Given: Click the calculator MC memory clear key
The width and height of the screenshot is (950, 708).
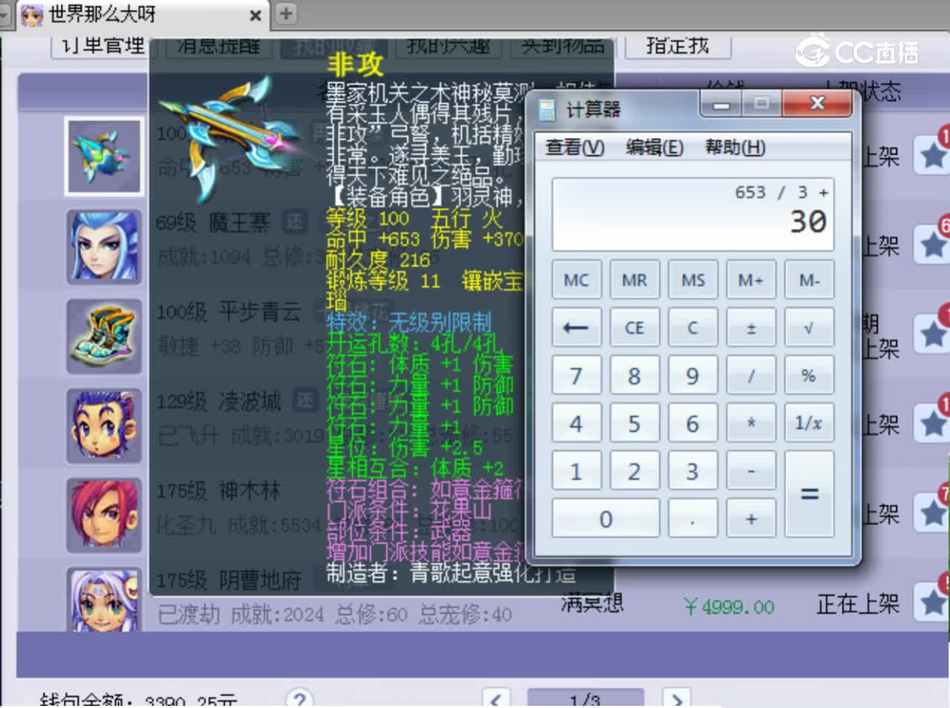Looking at the screenshot, I should [x=576, y=280].
